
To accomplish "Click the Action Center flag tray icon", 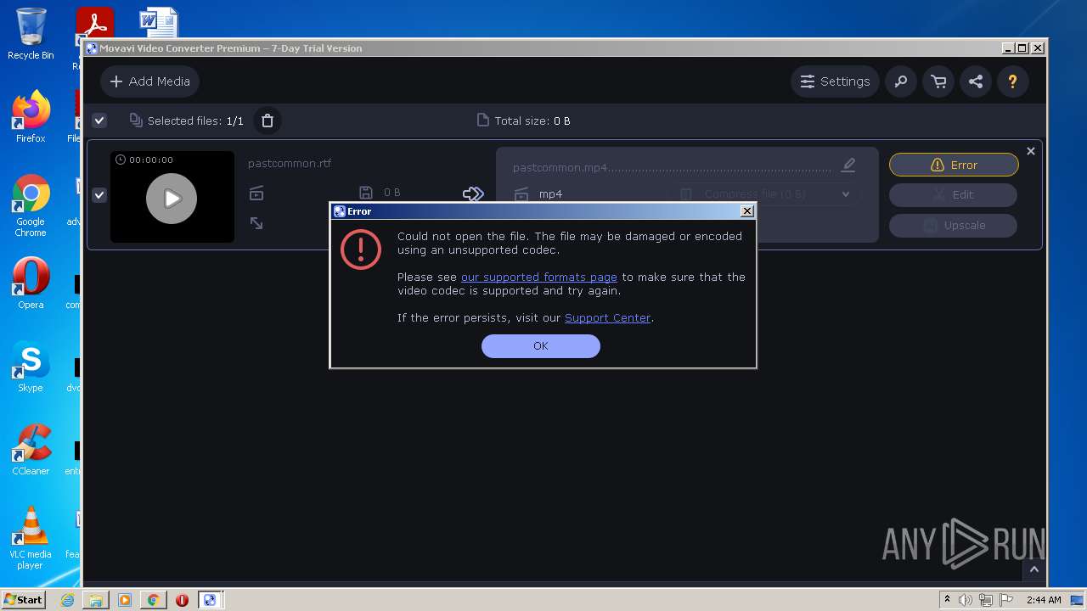I will pyautogui.click(x=1006, y=600).
